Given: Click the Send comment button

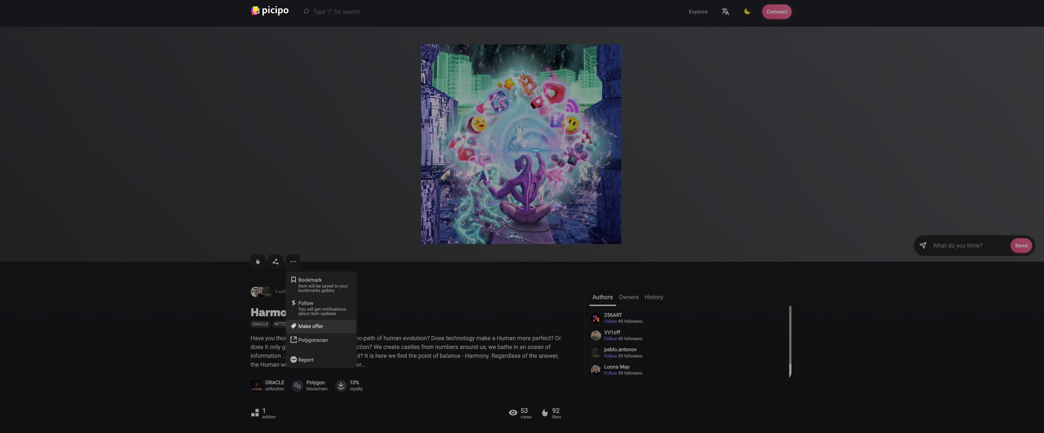Looking at the screenshot, I should (x=1021, y=246).
